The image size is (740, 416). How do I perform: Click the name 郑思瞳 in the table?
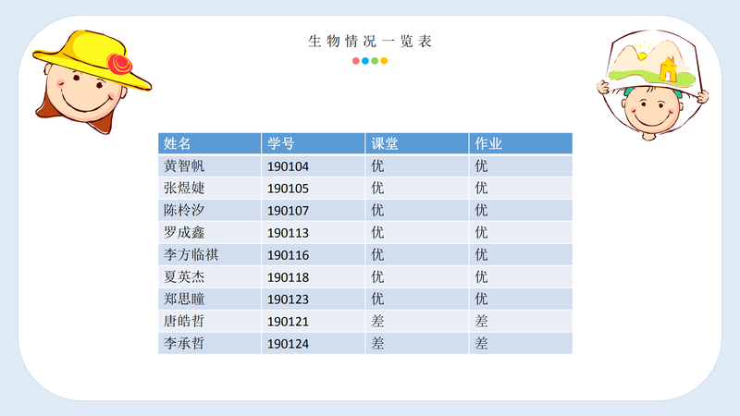184,299
